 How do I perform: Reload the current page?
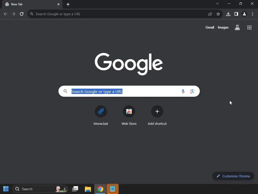click(x=22, y=14)
